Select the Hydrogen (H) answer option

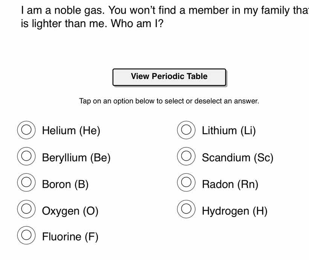pos(186,210)
